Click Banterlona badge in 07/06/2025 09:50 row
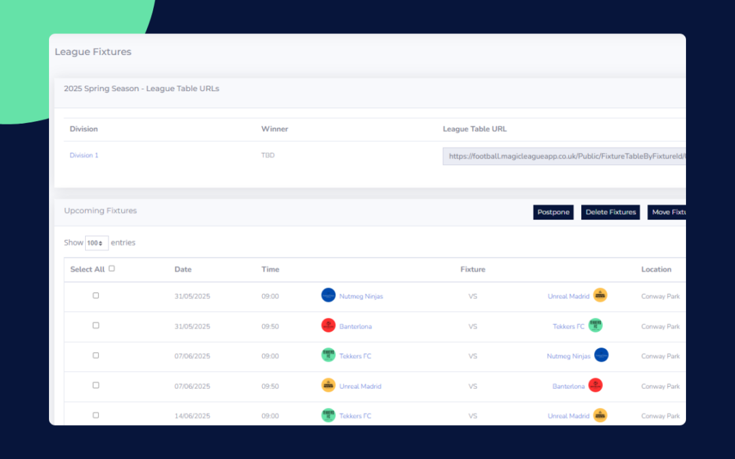The height and width of the screenshot is (459, 735). [595, 386]
